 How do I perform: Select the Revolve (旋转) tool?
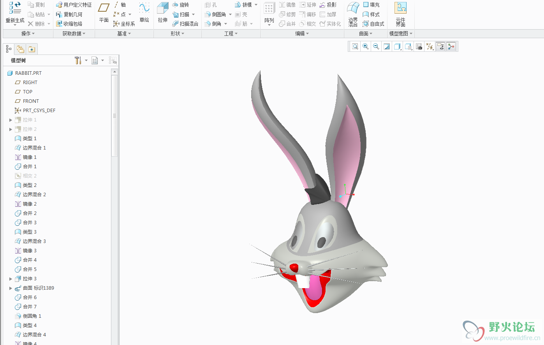pyautogui.click(x=181, y=5)
